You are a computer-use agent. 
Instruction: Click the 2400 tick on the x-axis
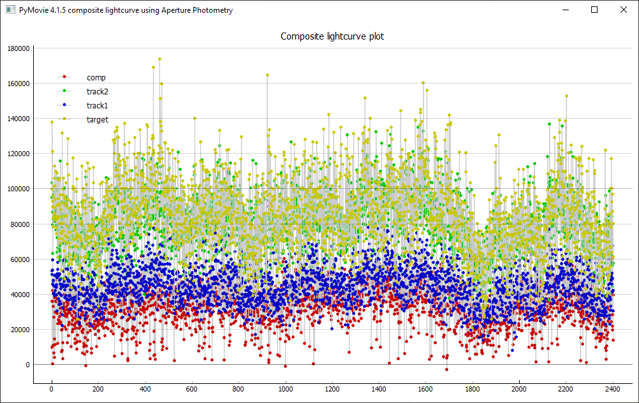pos(612,389)
